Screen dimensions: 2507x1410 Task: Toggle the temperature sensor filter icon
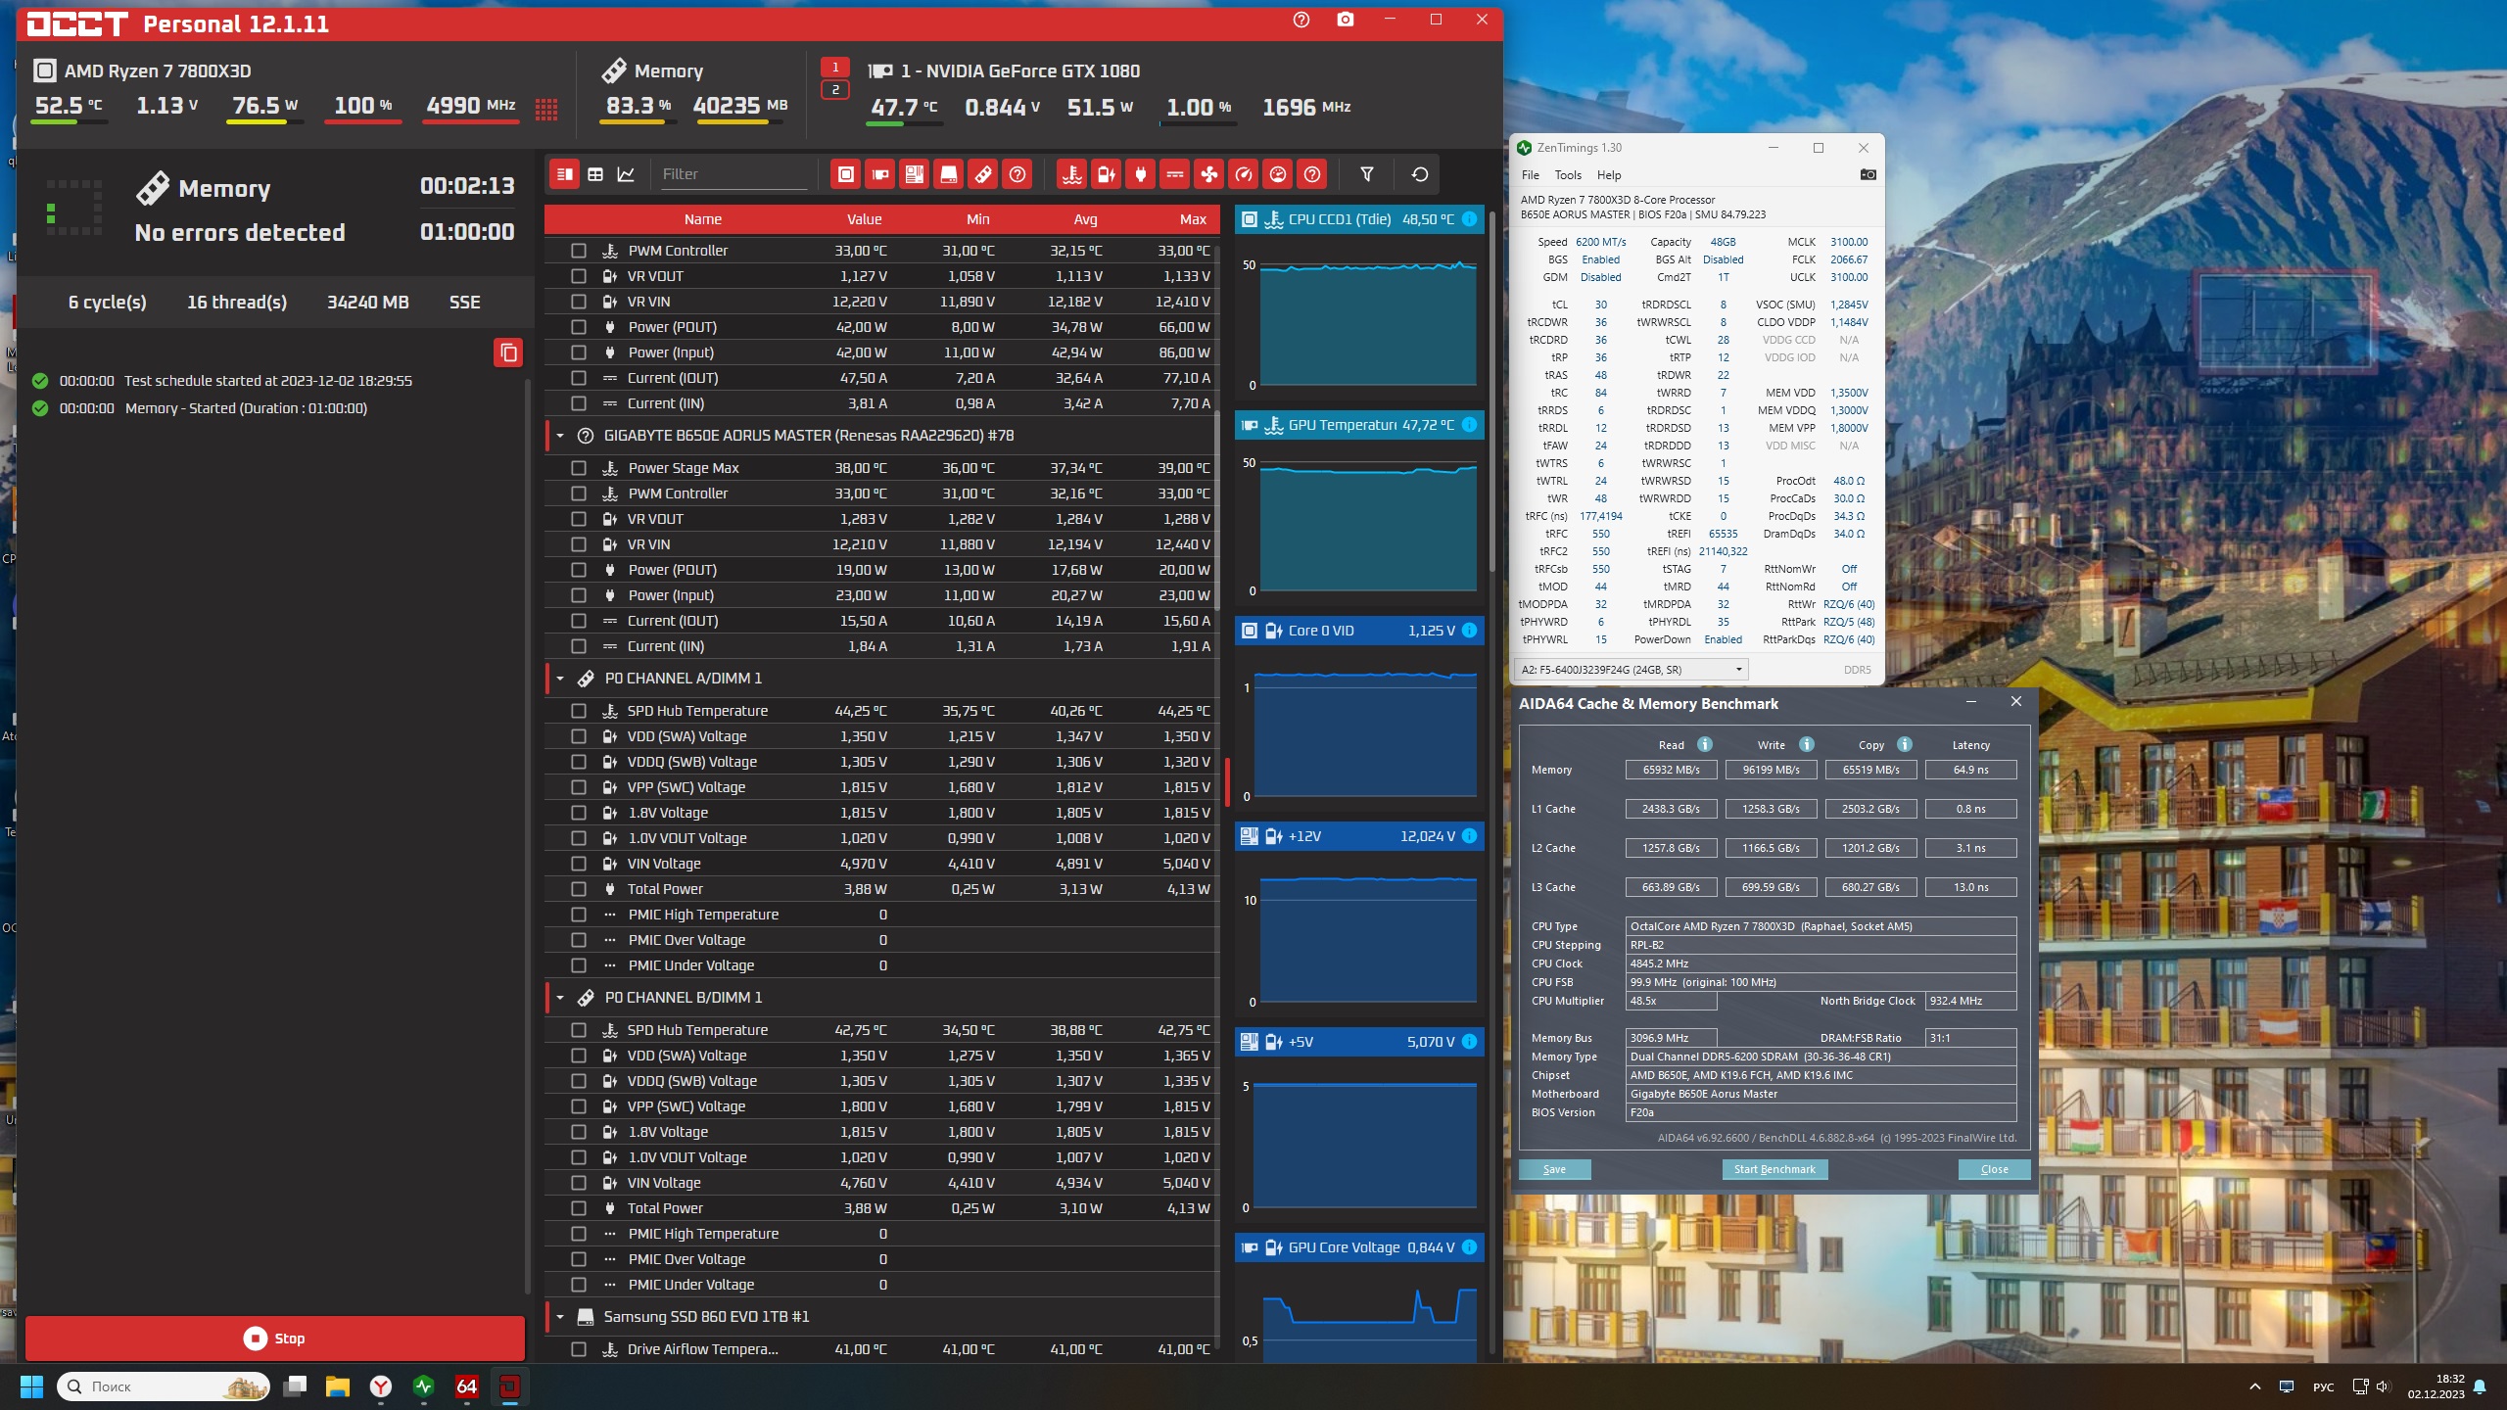pyautogui.click(x=1071, y=174)
